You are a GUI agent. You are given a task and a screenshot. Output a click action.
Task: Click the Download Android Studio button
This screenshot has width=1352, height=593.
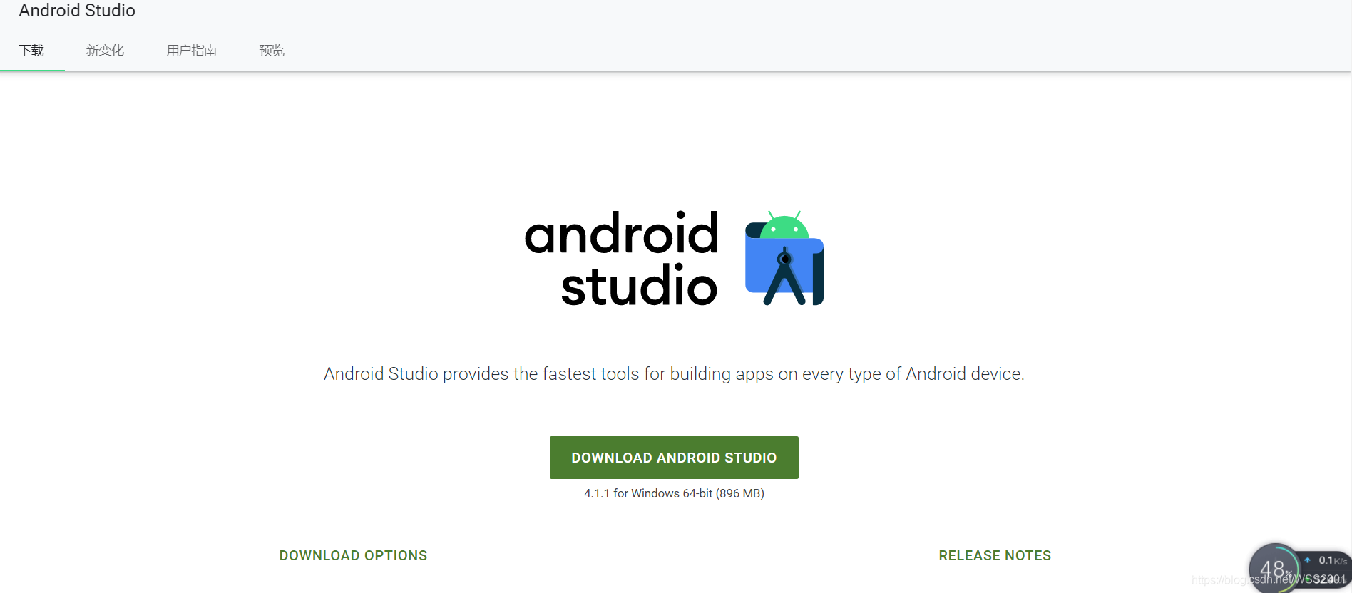tap(674, 458)
